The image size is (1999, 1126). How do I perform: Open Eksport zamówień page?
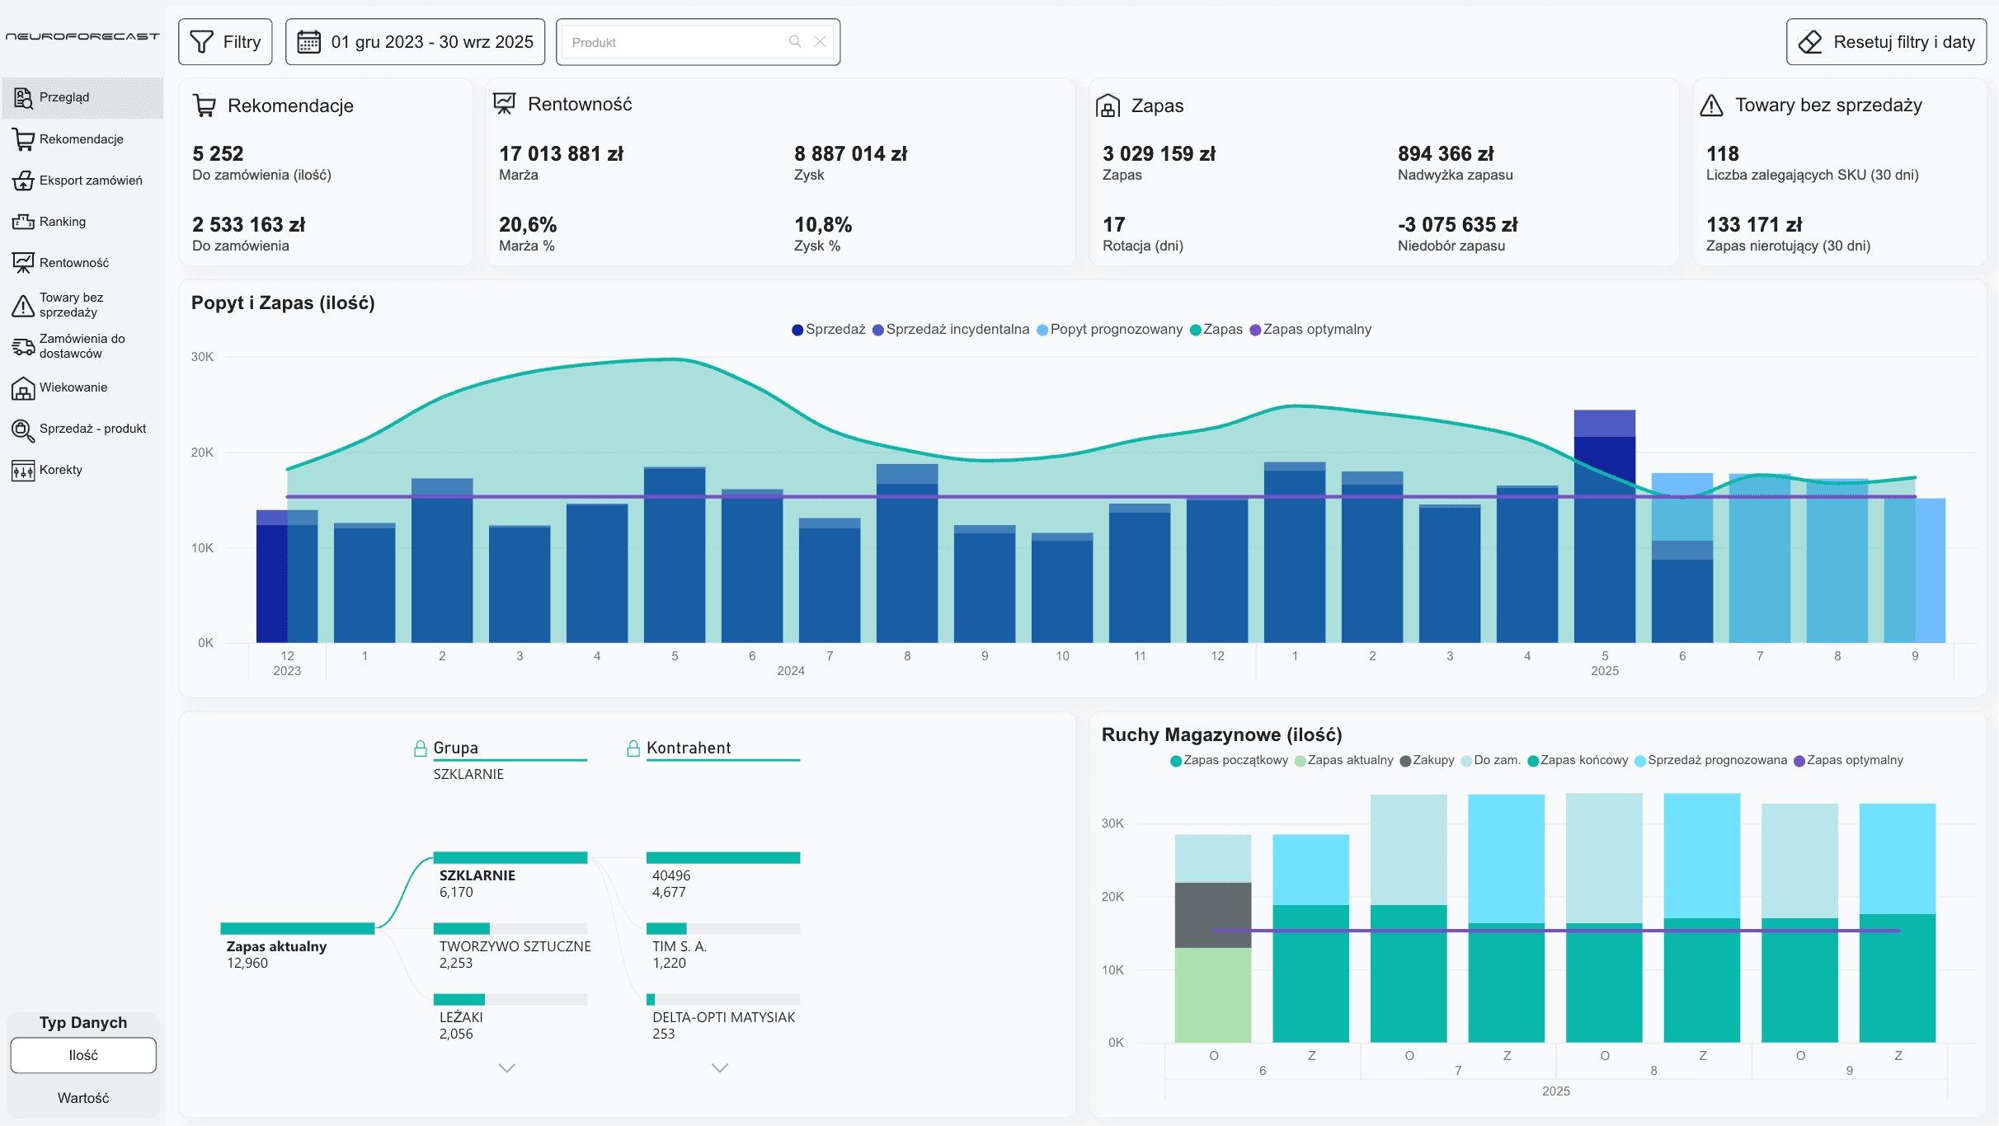point(83,181)
